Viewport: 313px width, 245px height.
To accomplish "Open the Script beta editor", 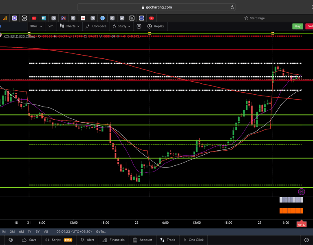I will 59,240.
